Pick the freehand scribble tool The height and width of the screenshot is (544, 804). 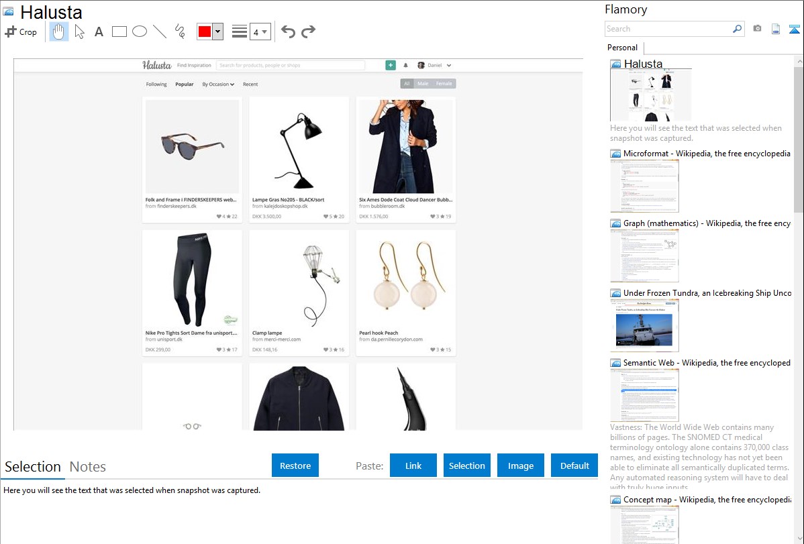tap(180, 32)
